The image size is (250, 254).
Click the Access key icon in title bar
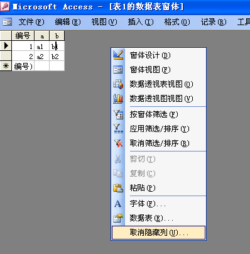(5, 6)
